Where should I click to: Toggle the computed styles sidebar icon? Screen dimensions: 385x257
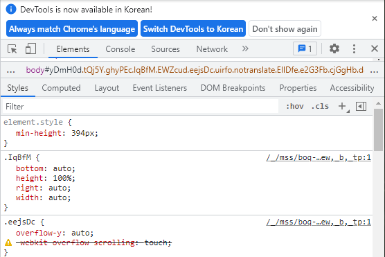(x=361, y=107)
